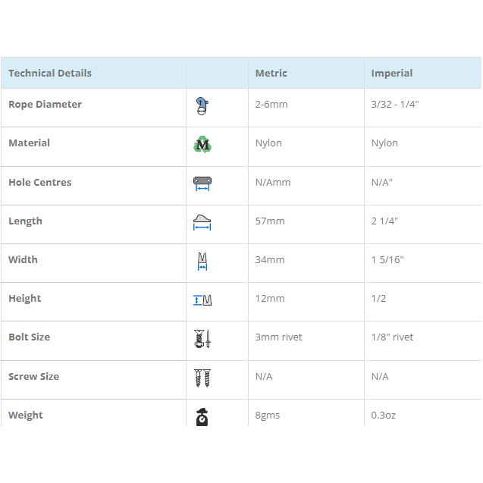483x483 pixels.
Task: Click the hole centres measurement icon
Action: (202, 183)
